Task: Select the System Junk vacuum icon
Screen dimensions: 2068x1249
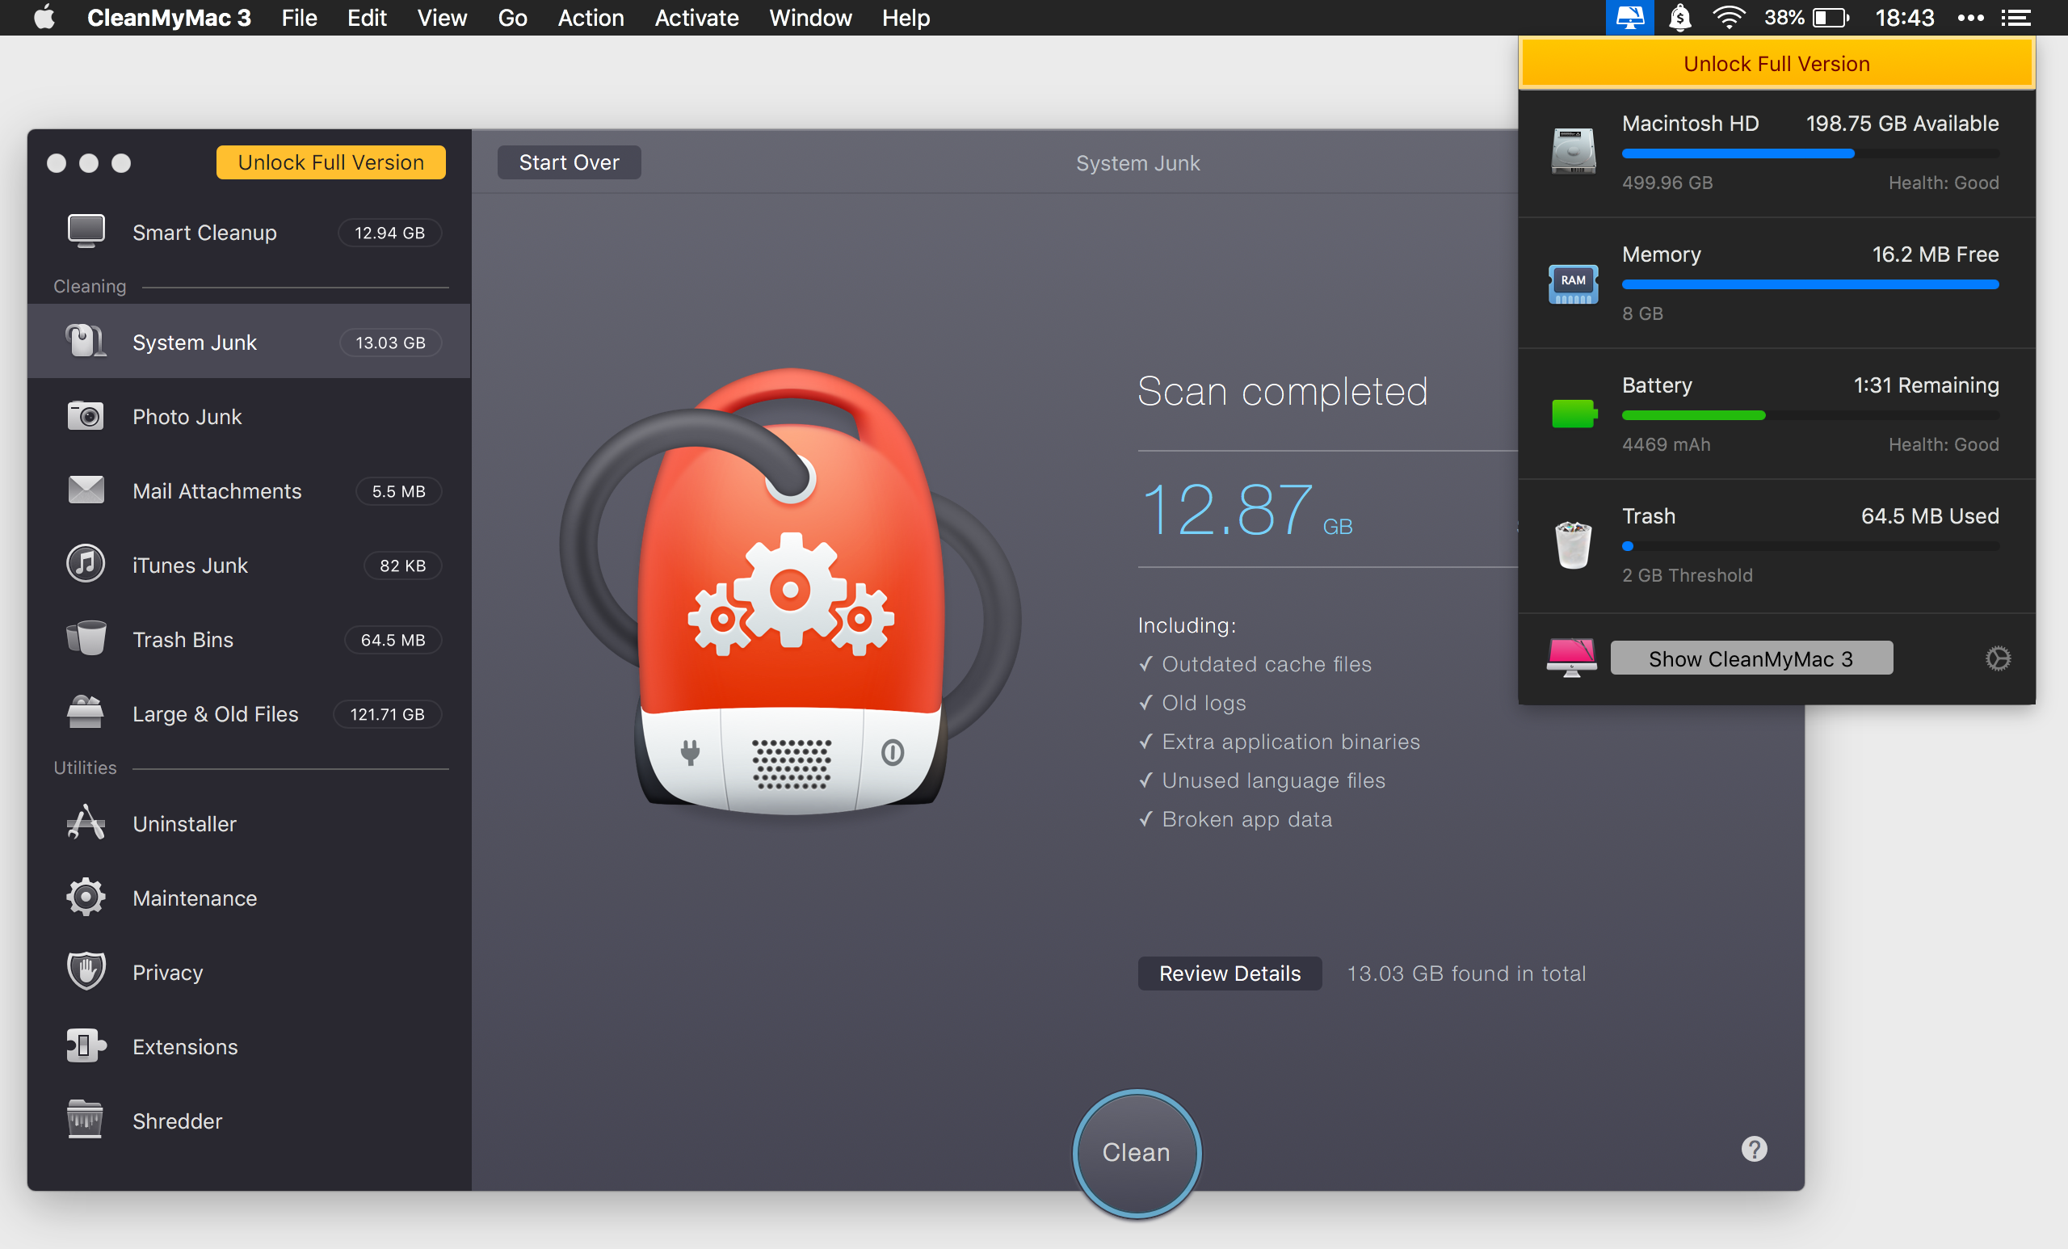Action: tap(86, 342)
